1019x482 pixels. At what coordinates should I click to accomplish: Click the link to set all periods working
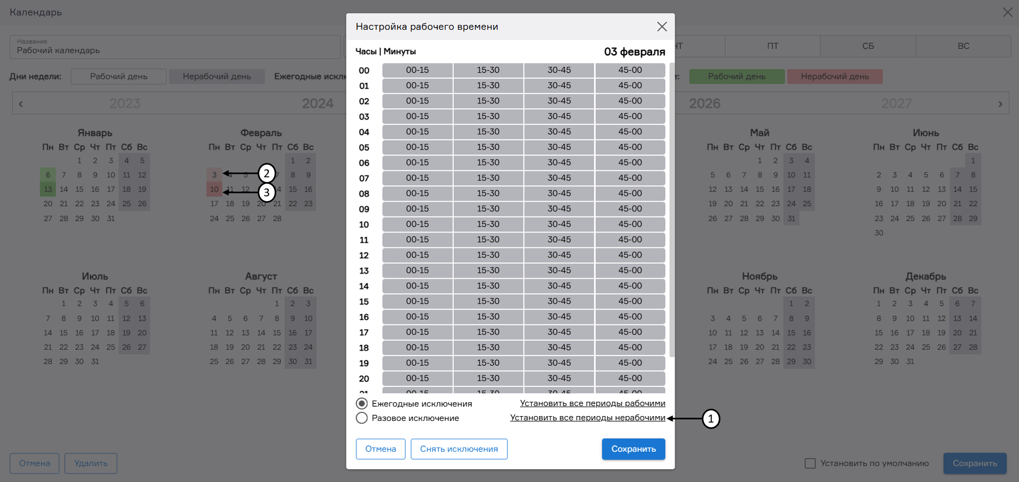(x=592, y=403)
